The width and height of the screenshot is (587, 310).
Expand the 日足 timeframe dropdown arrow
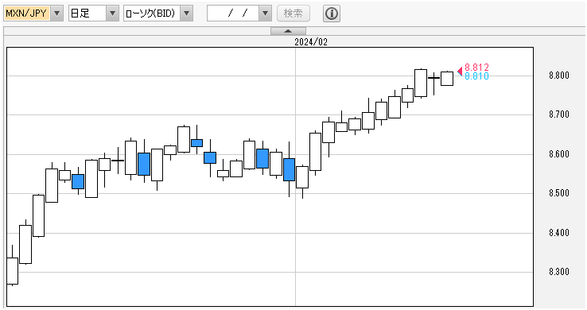(112, 14)
